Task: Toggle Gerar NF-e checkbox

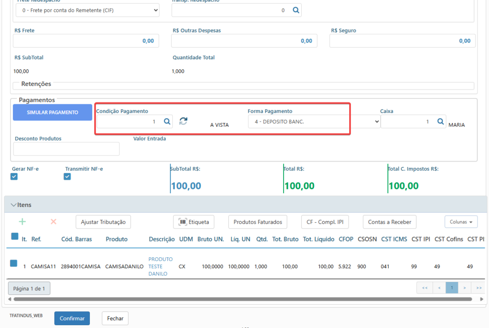Action: click(x=14, y=177)
